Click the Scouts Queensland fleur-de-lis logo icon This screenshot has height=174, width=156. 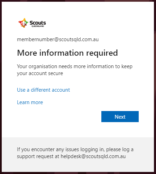[x=23, y=23]
